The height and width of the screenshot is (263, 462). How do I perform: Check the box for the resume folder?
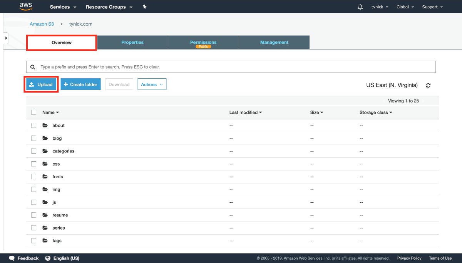(34, 215)
